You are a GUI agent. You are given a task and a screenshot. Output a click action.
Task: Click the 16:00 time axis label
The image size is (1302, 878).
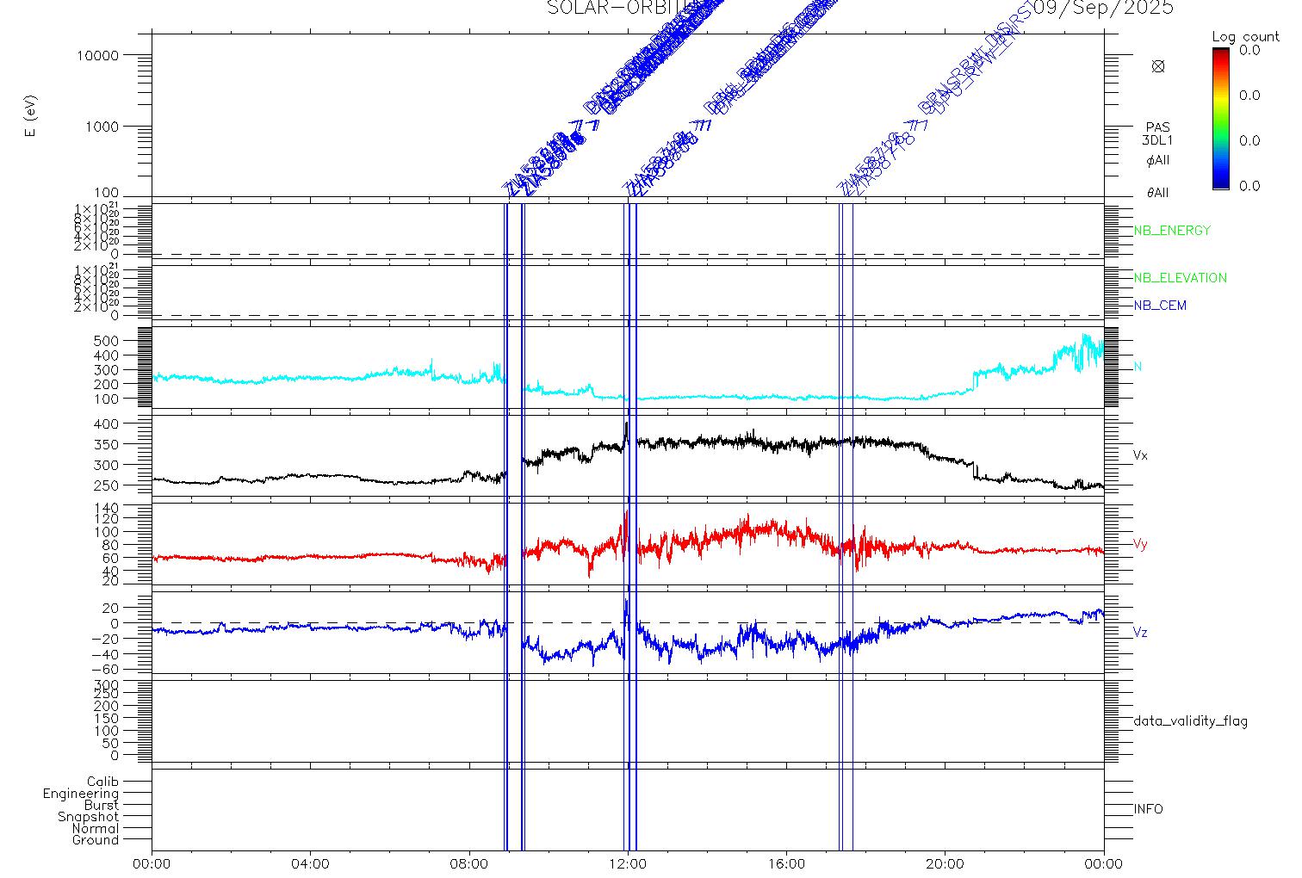tap(786, 863)
